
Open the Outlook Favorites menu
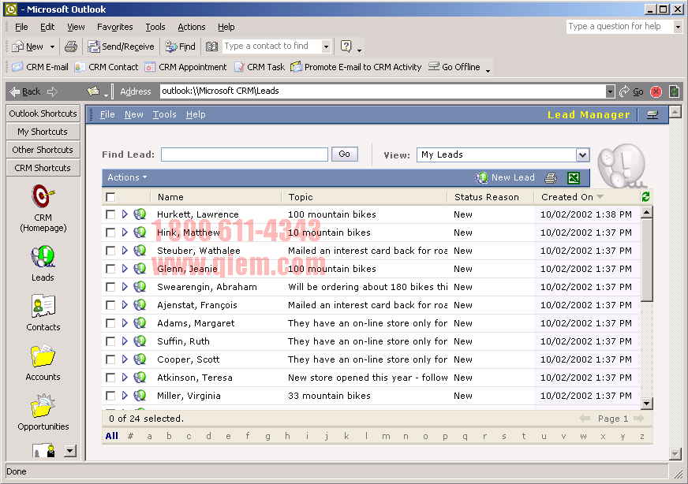pos(115,27)
